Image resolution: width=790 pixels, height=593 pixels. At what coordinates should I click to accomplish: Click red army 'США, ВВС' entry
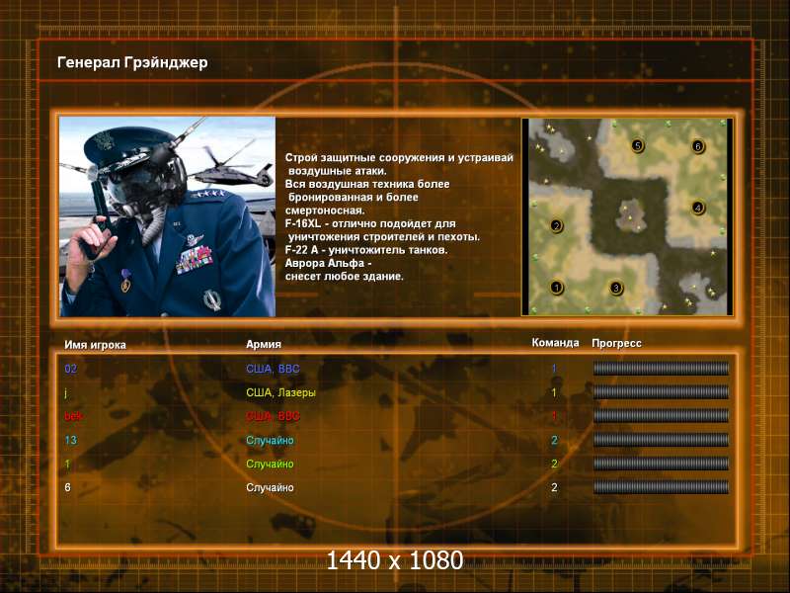pyautogui.click(x=273, y=416)
